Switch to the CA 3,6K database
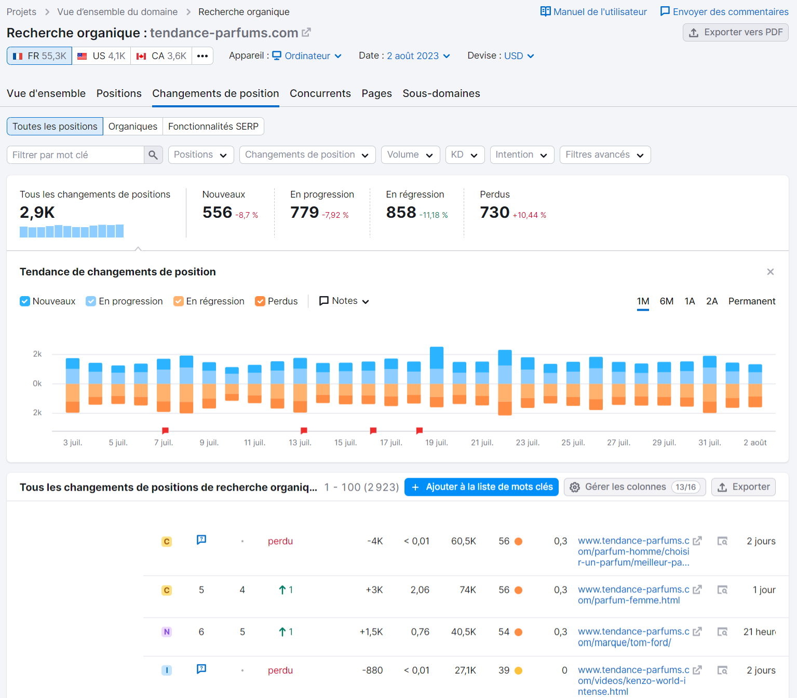 pyautogui.click(x=161, y=55)
